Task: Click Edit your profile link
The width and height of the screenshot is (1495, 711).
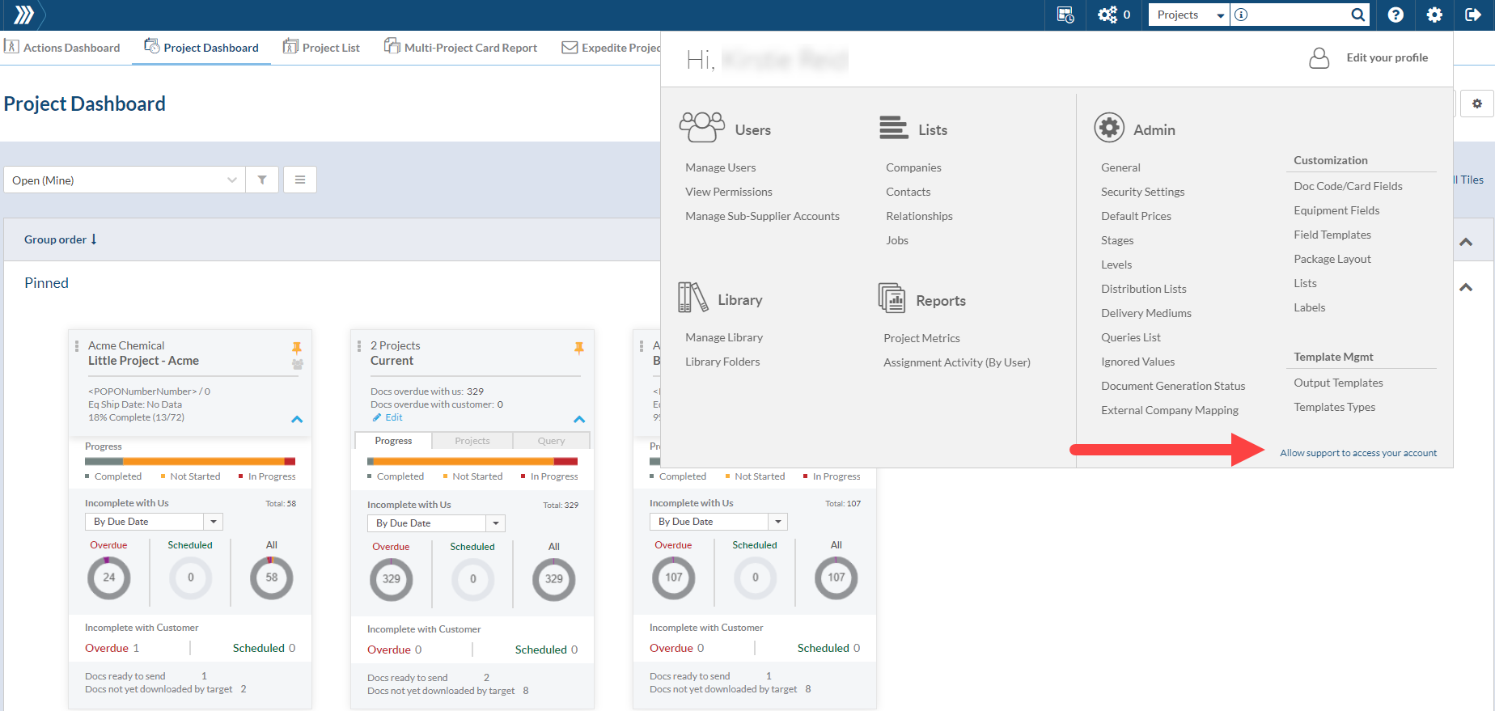Action: point(1387,57)
